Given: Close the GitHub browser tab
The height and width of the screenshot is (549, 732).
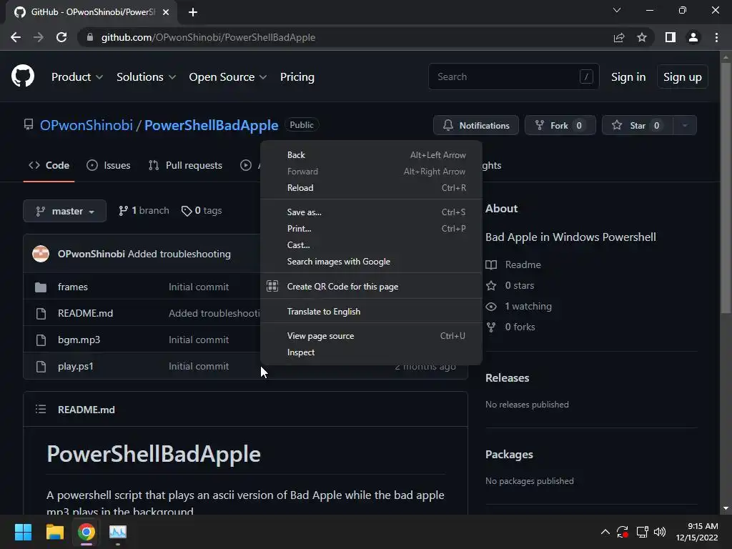Looking at the screenshot, I should coord(166,12).
